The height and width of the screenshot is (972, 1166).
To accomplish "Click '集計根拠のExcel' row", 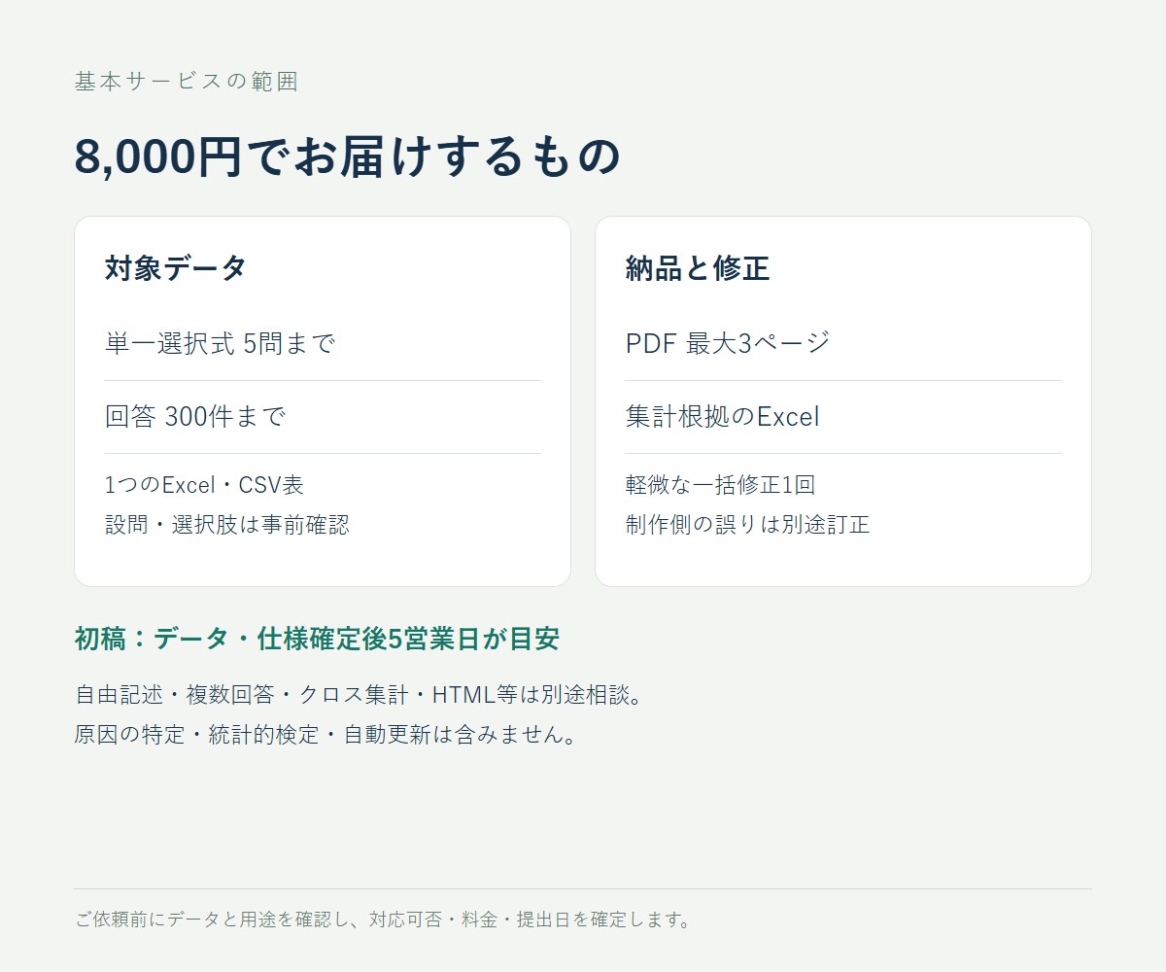I will [x=843, y=417].
